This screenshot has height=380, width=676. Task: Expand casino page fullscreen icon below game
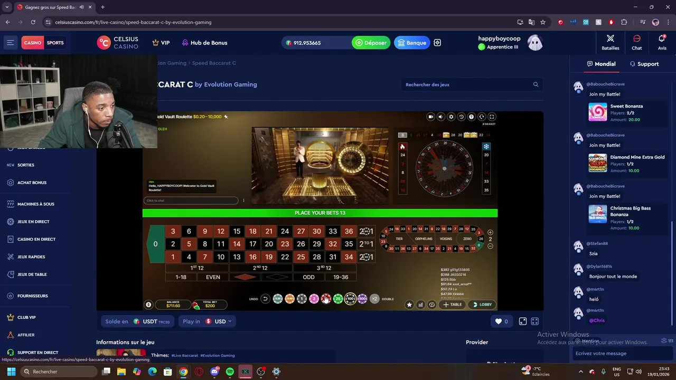[534, 321]
